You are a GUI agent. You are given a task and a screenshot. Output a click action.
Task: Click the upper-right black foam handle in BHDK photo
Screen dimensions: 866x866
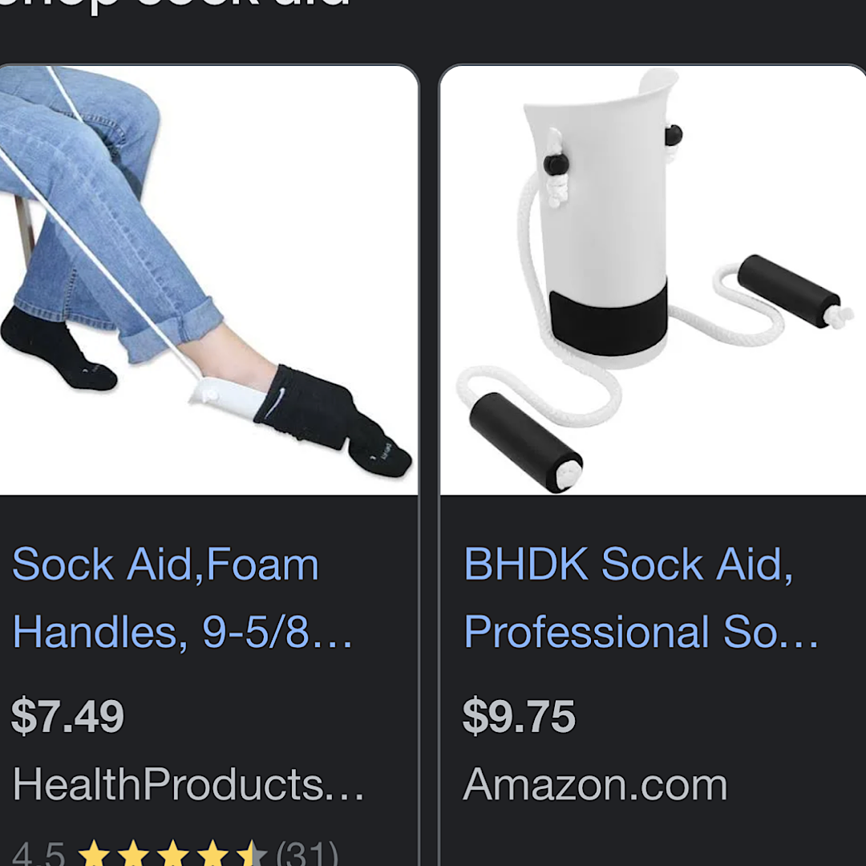(789, 291)
